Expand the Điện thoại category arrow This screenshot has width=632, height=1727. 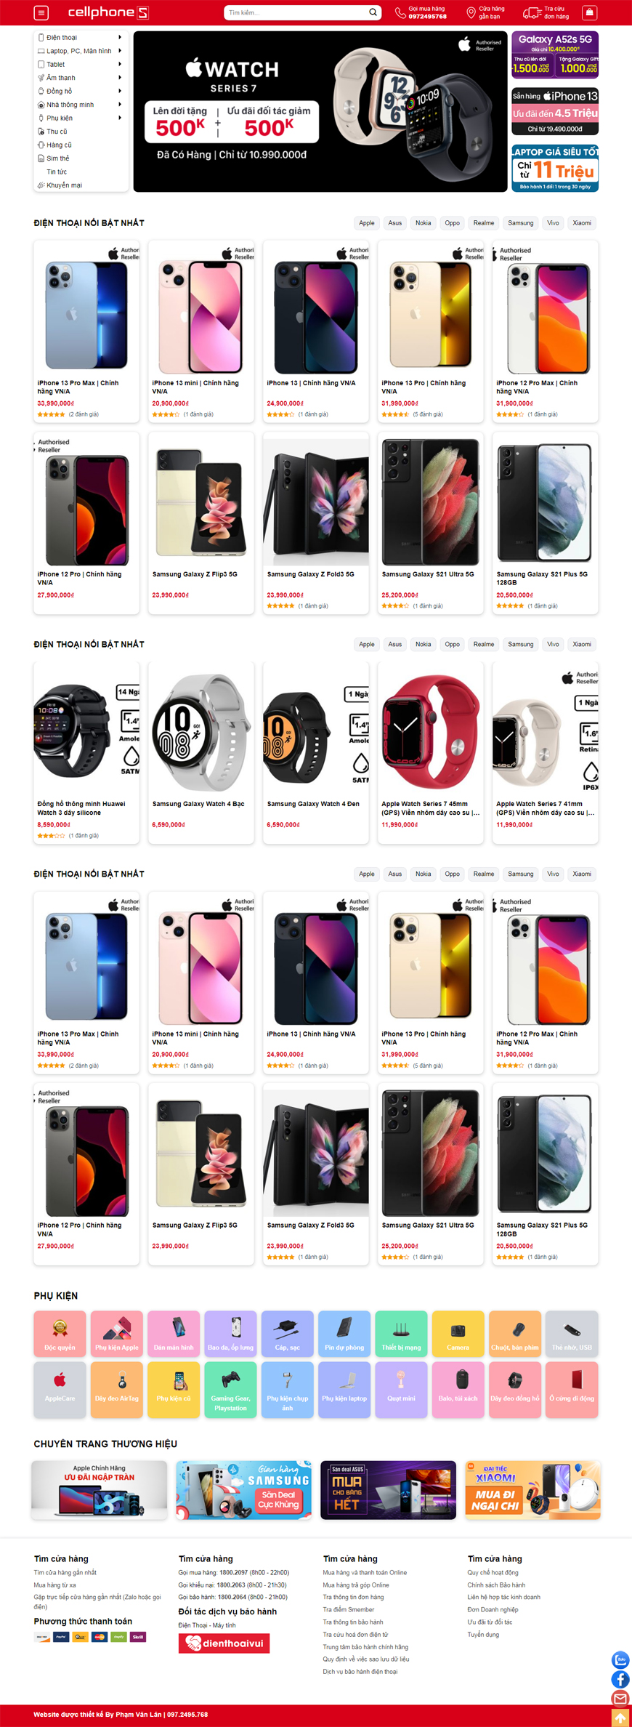(x=120, y=37)
